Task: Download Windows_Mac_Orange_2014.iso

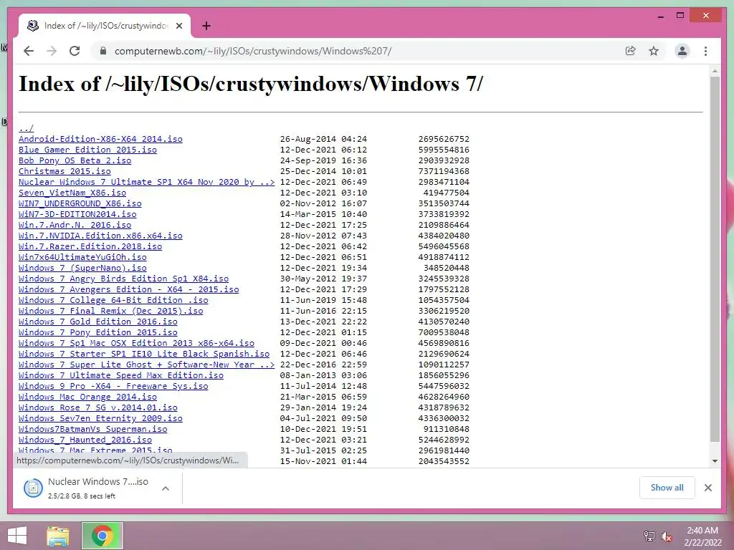Action: (x=87, y=397)
